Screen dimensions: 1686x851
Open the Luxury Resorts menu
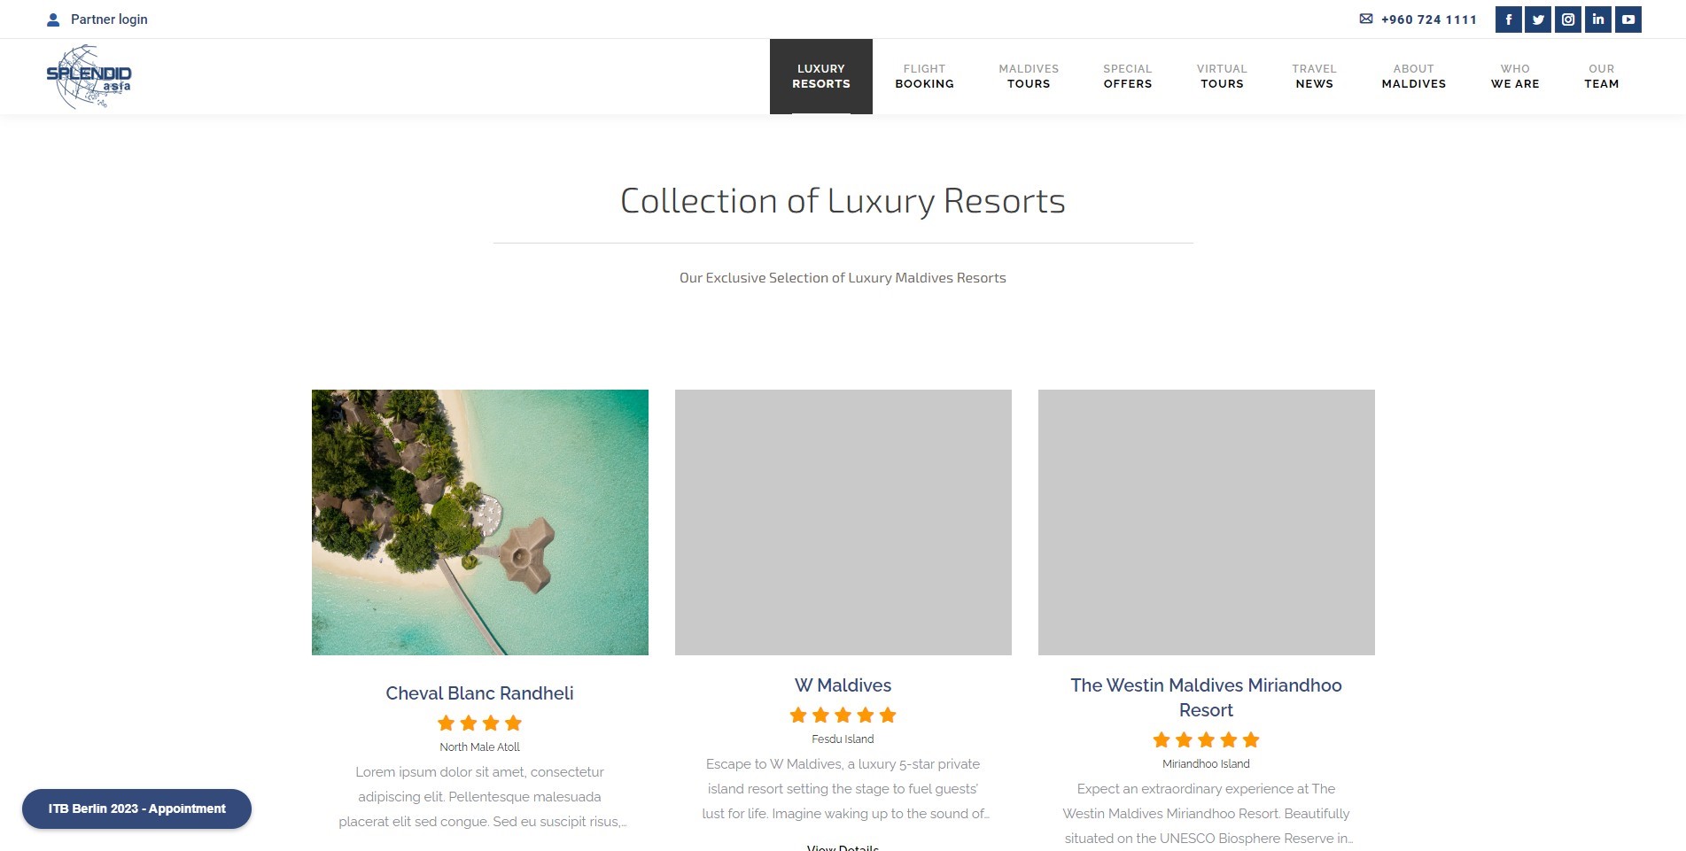[x=821, y=76]
